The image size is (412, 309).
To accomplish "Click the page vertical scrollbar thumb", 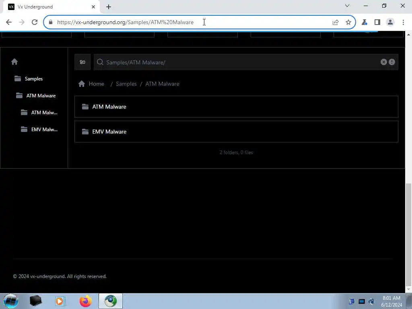I will tap(408, 235).
